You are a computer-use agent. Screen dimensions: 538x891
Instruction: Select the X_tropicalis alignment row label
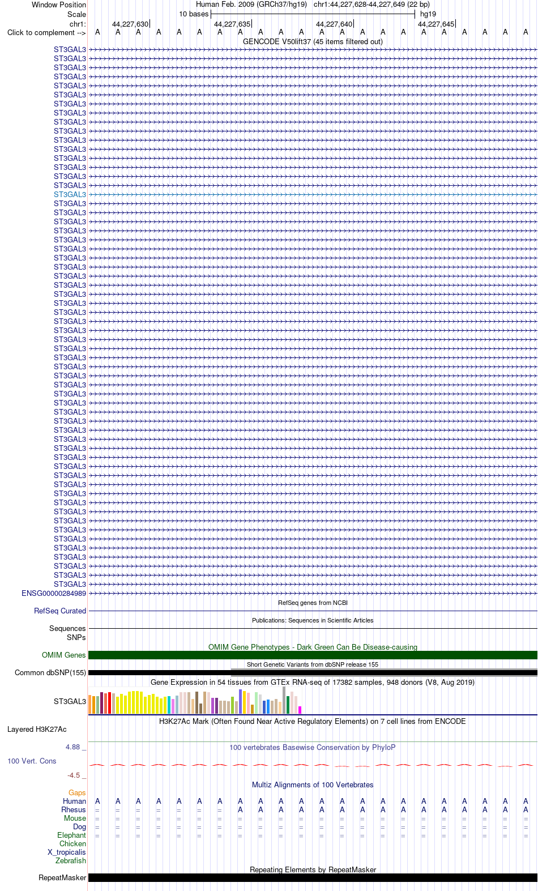point(67,852)
